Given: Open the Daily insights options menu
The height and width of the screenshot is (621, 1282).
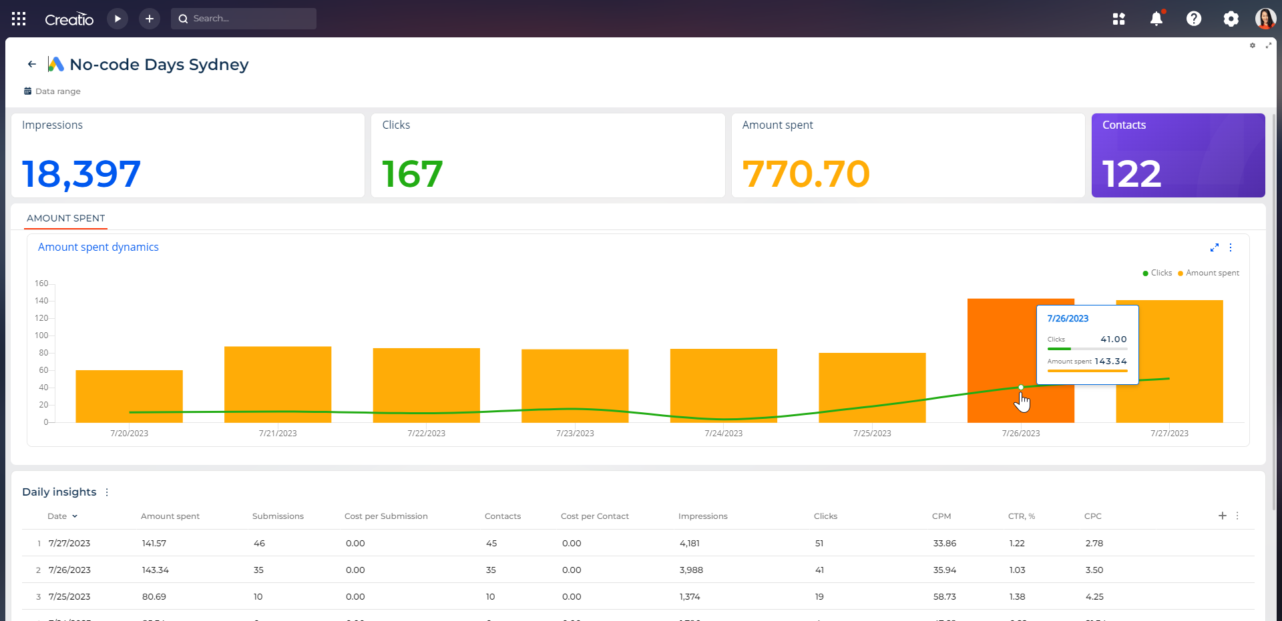Looking at the screenshot, I should 107,492.
